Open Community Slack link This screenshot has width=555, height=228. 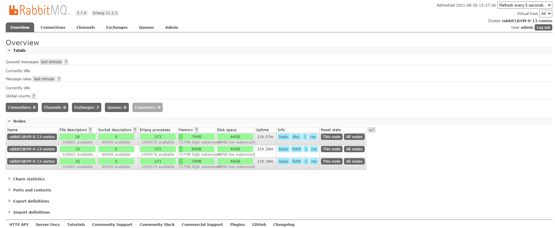pyautogui.click(x=157, y=225)
